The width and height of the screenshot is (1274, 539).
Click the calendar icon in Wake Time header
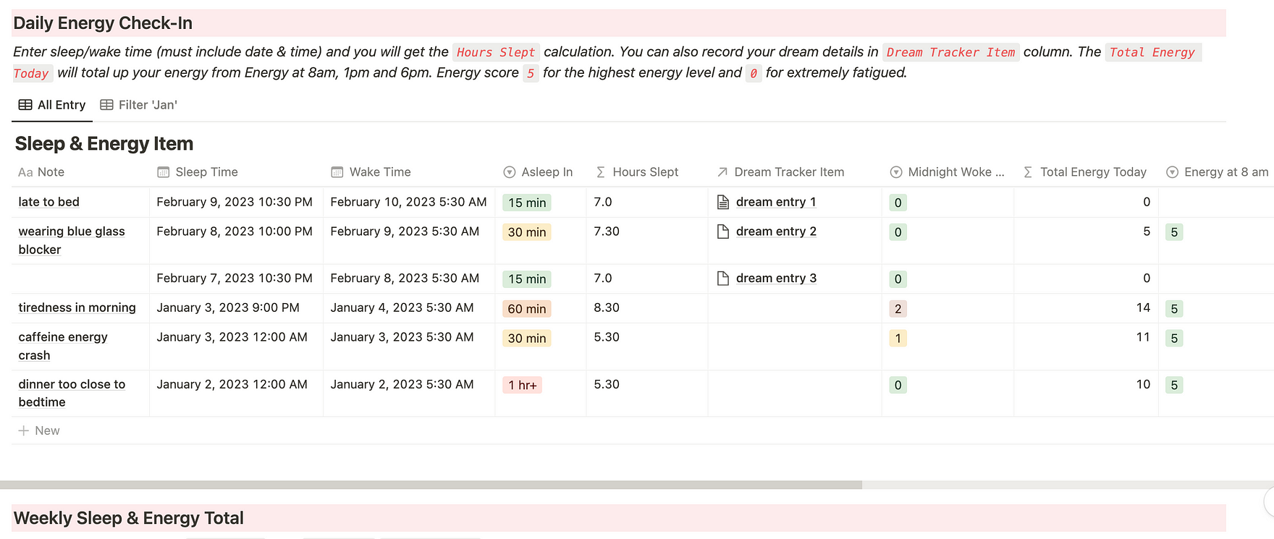coord(337,172)
